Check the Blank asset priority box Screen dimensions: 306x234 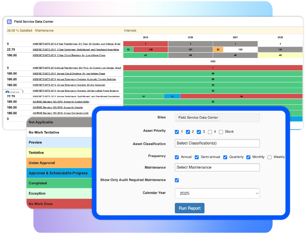(x=221, y=132)
